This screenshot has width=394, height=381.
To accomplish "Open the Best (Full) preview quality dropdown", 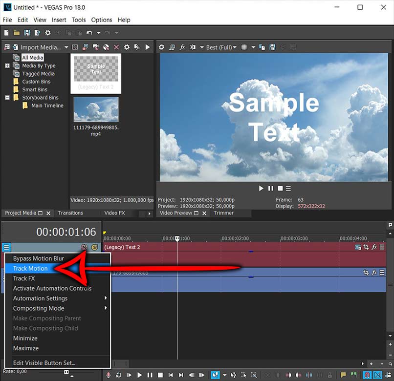I will coord(221,47).
